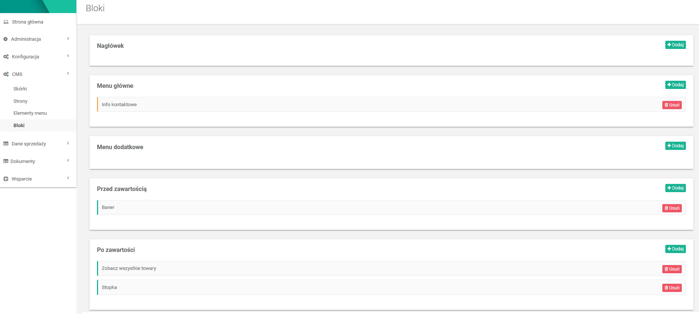Expand the Konfiguracja menu chevron
The width and height of the screenshot is (699, 314).
click(x=68, y=56)
